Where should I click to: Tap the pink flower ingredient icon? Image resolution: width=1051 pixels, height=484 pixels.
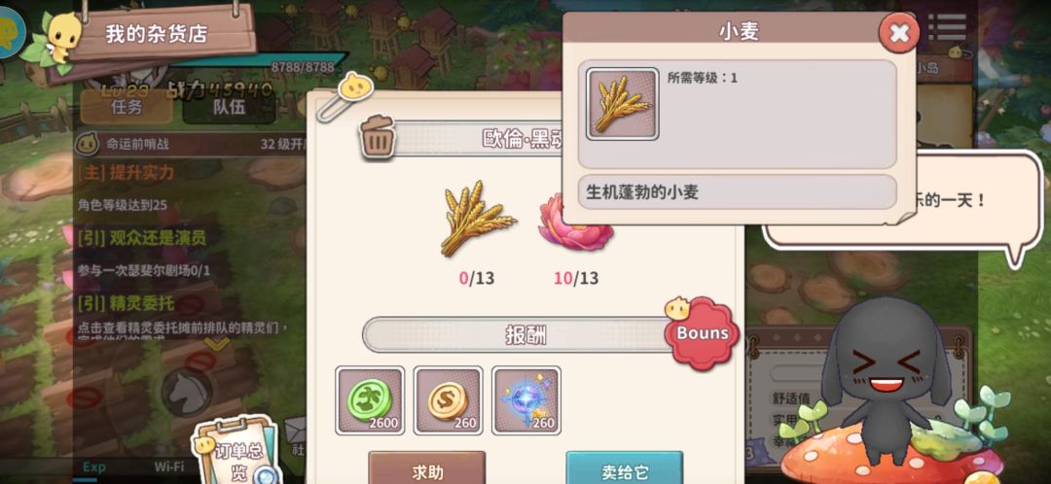click(574, 223)
